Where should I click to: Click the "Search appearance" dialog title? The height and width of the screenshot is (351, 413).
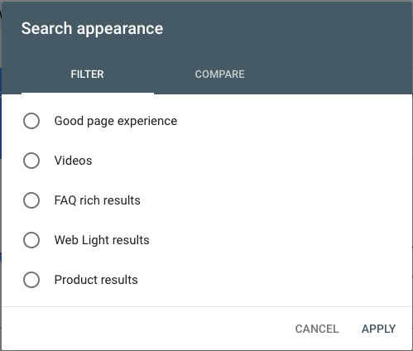pyautogui.click(x=92, y=28)
